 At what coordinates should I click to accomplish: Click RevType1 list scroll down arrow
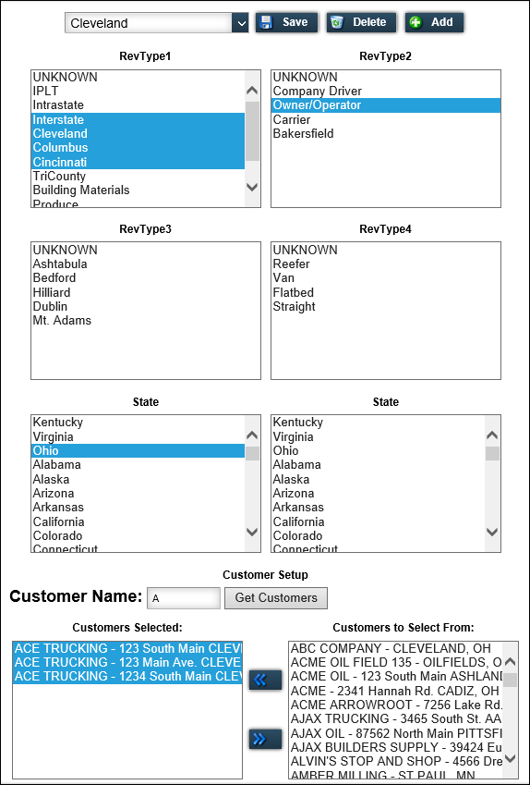[x=252, y=188]
